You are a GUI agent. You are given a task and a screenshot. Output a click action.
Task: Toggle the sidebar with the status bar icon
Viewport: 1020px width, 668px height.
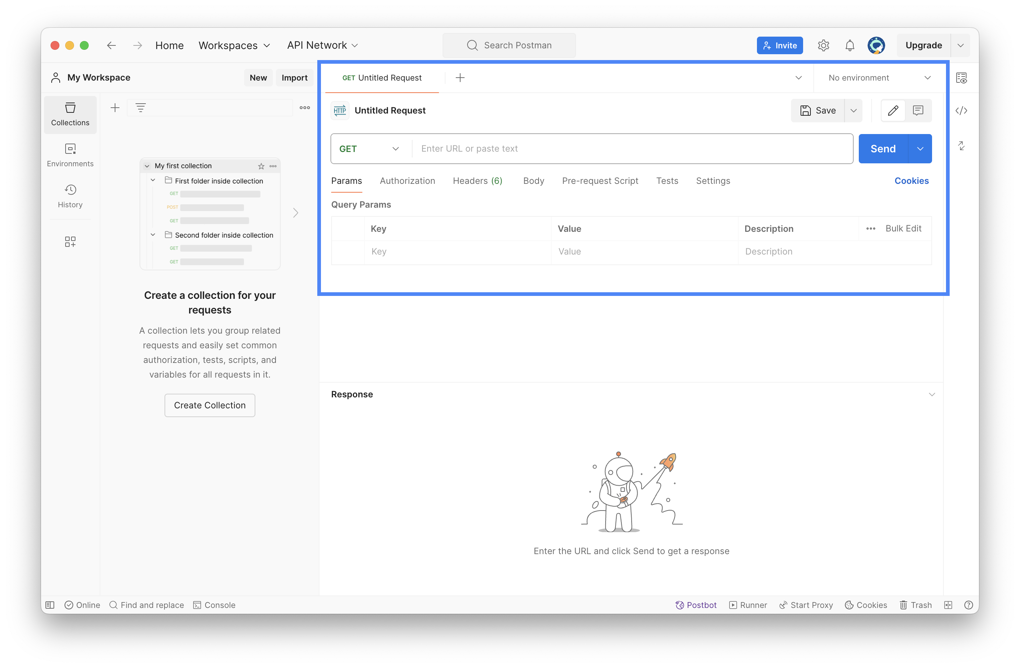coord(50,605)
